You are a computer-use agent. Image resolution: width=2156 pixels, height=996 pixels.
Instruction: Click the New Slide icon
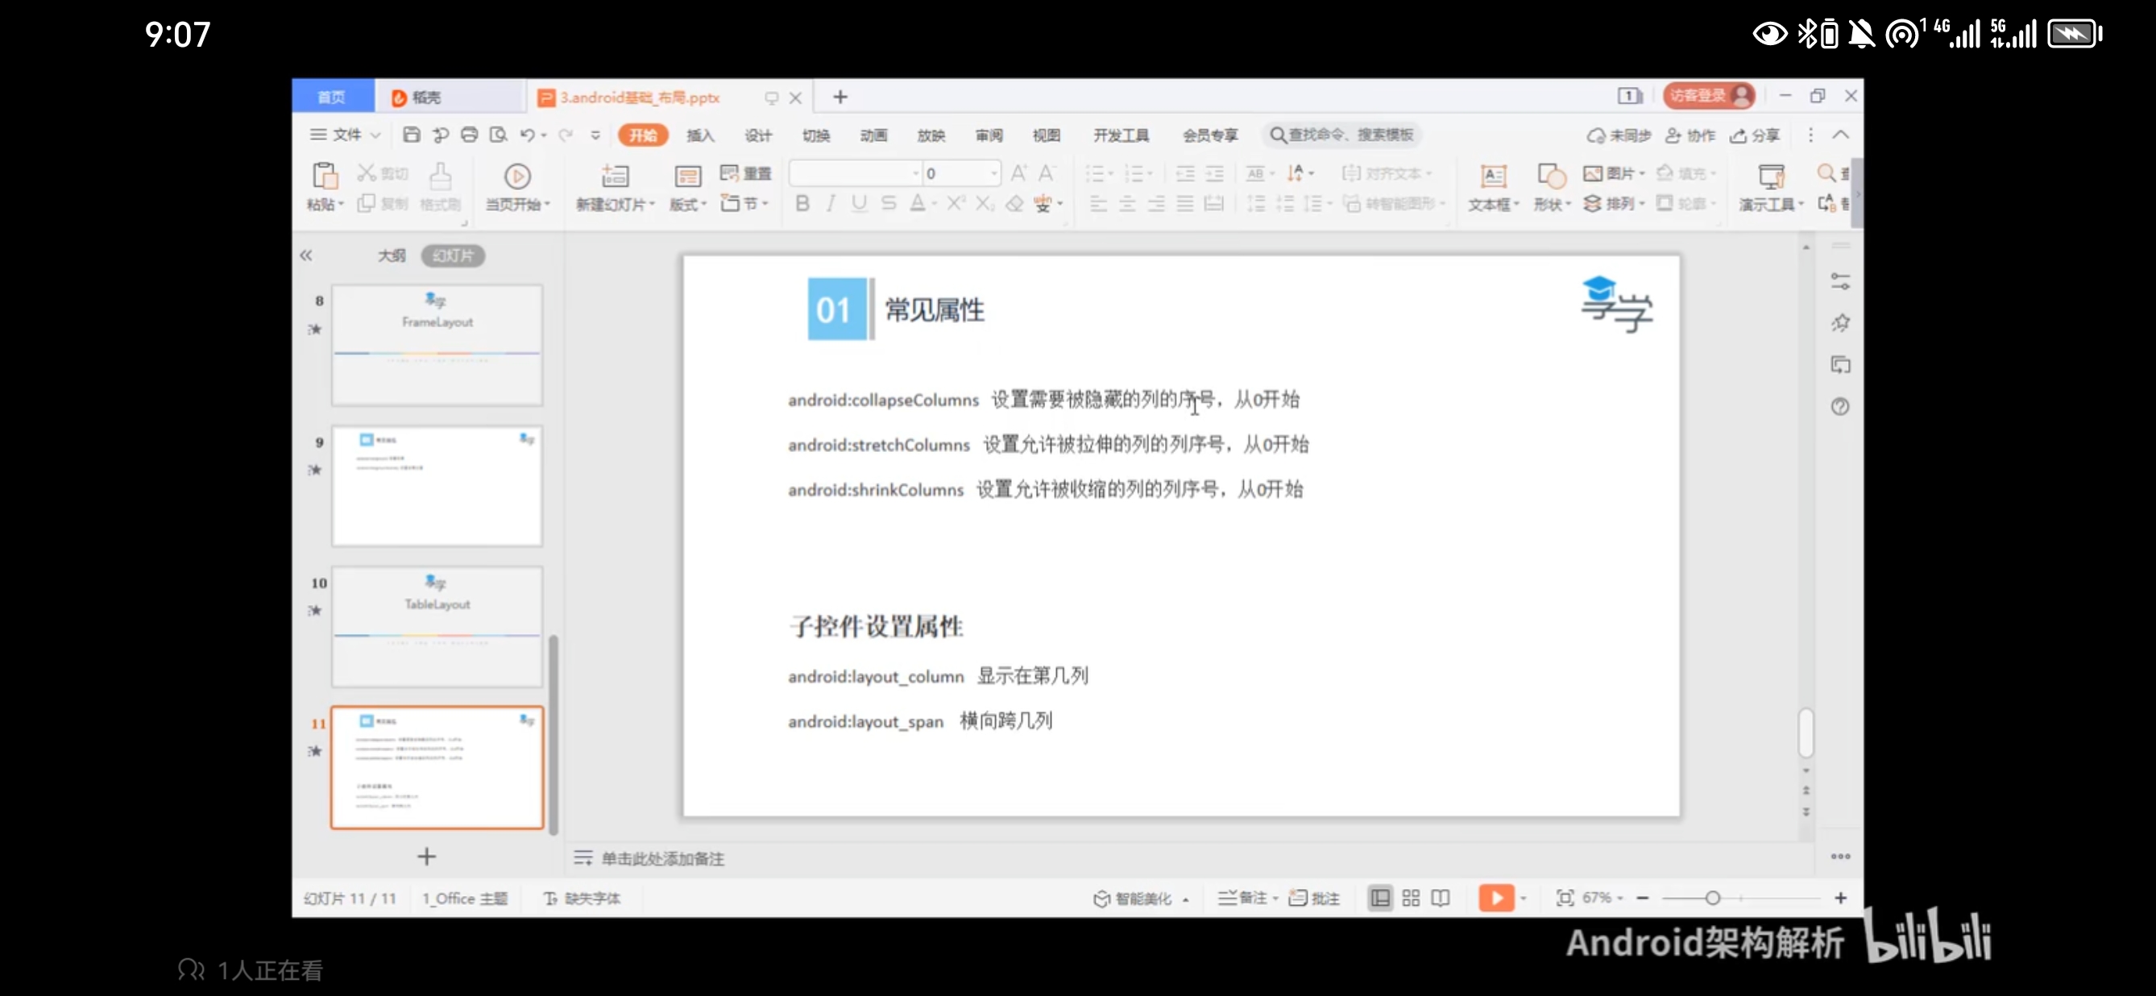point(614,176)
